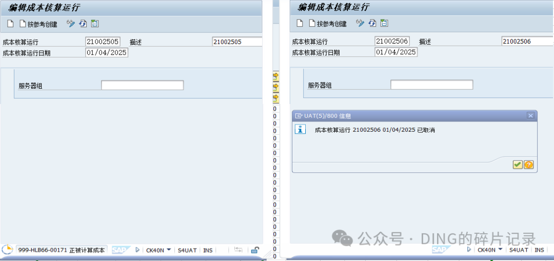The width and height of the screenshot is (554, 261).
Task: Click 按参考创建 button in left window
Action: point(38,24)
